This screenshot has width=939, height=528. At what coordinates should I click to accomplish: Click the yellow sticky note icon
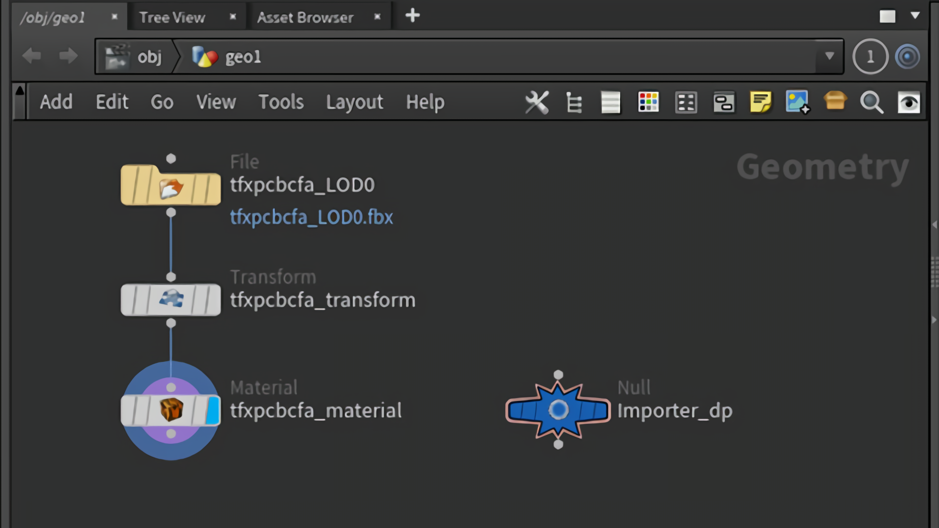click(760, 103)
